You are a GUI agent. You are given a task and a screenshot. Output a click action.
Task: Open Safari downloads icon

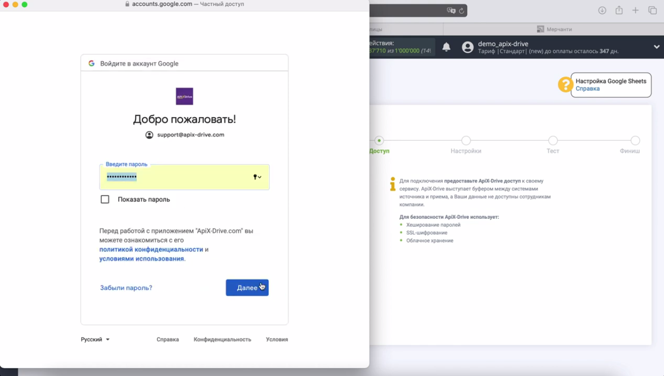click(x=602, y=10)
